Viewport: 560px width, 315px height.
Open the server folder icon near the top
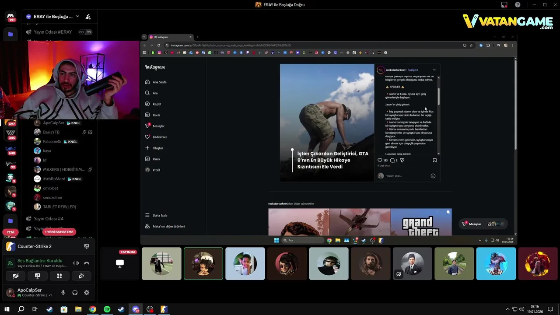[10, 34]
